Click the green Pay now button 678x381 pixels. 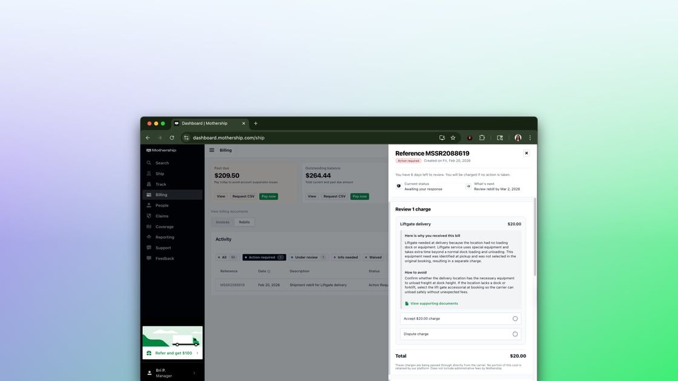point(268,196)
